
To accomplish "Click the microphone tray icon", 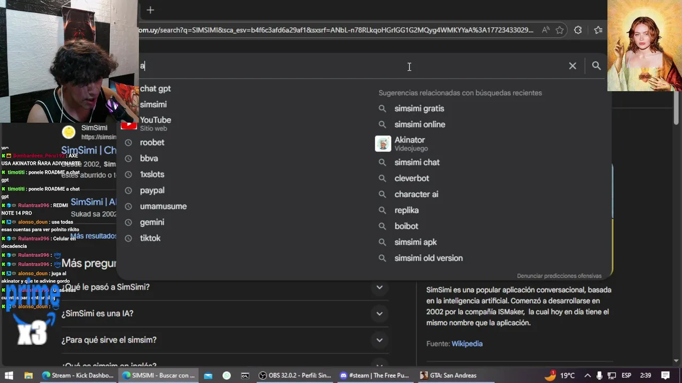I will 599,376.
